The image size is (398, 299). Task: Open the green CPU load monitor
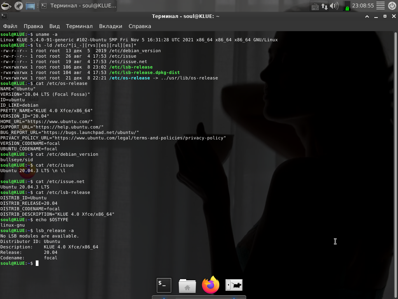(x=347, y=6)
